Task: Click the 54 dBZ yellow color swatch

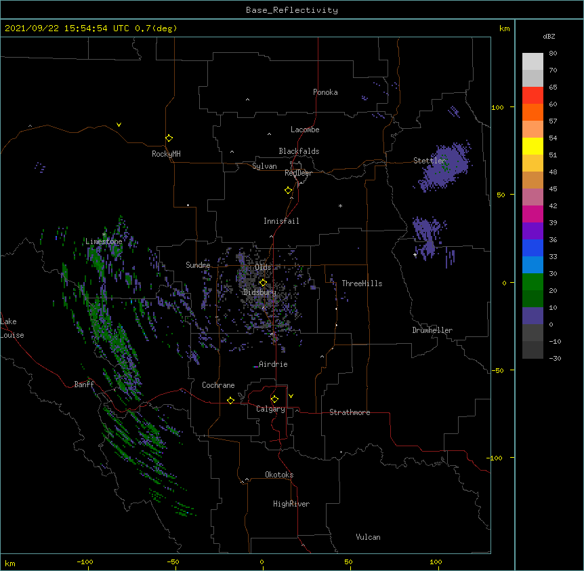Action: [533, 146]
